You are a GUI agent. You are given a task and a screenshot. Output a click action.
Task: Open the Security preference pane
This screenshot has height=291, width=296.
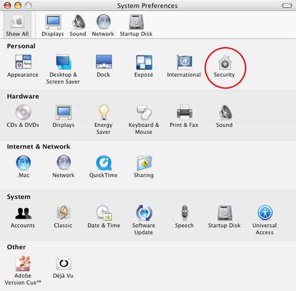click(224, 66)
